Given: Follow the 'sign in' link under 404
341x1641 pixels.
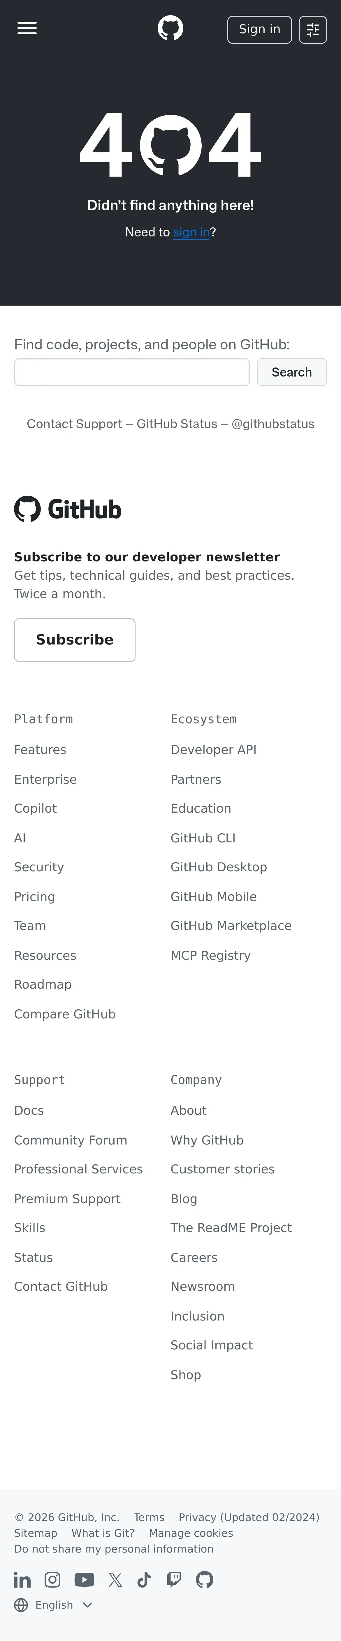Looking at the screenshot, I should tap(191, 232).
